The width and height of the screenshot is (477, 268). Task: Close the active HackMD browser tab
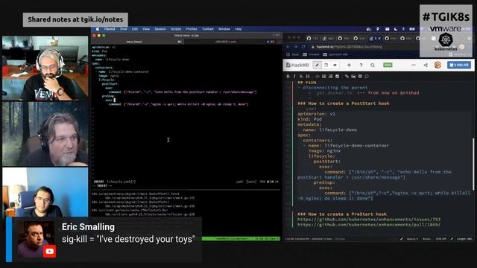pyautogui.click(x=379, y=38)
